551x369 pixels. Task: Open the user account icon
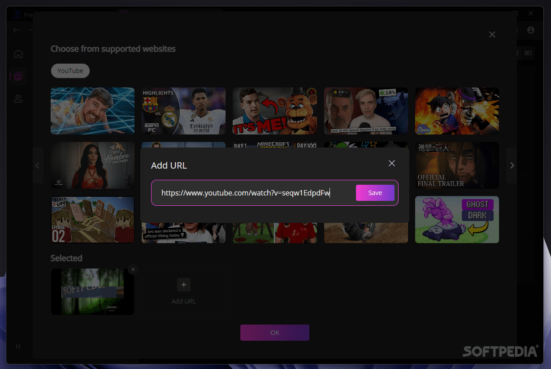tap(531, 30)
